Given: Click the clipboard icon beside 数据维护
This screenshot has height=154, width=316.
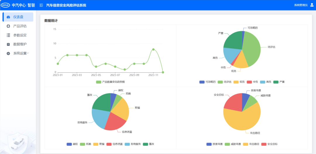Looking at the screenshot, I should (x=8, y=44).
